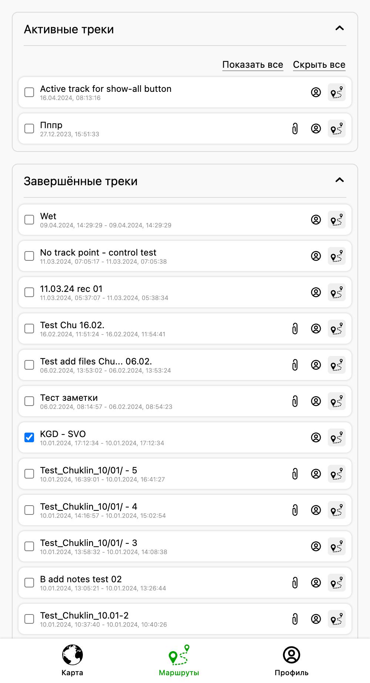Screen dimensions: 370x683
Task: Click Скрыть все link
Action: [x=319, y=65]
